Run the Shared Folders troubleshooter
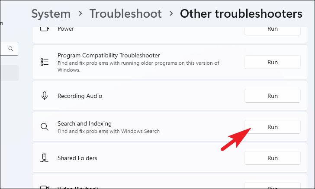 (273, 158)
